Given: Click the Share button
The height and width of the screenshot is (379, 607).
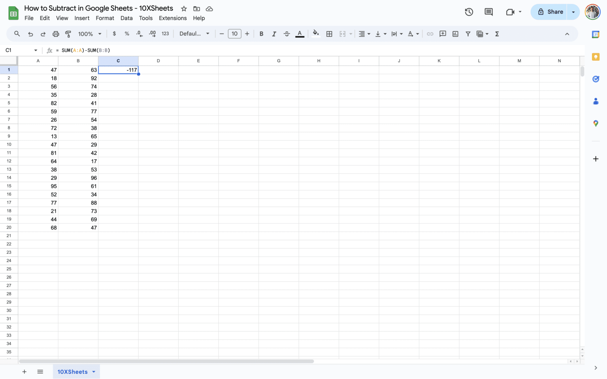Looking at the screenshot, I should click(x=550, y=12).
